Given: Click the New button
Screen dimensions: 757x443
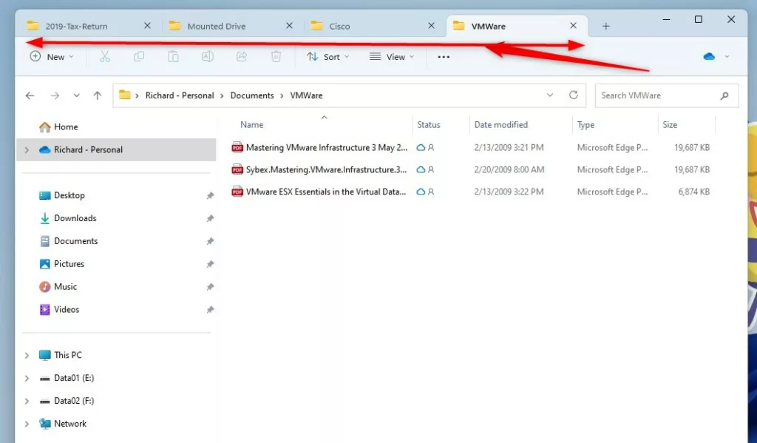Looking at the screenshot, I should (x=52, y=57).
